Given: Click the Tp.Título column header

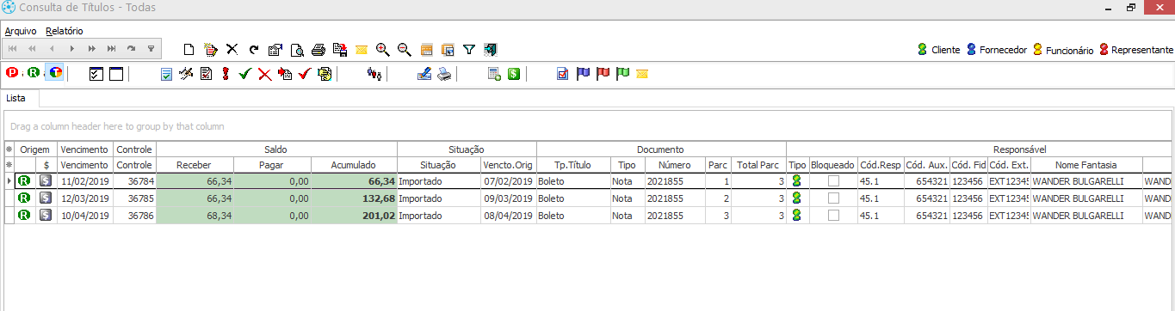Looking at the screenshot, I should pos(572,164).
